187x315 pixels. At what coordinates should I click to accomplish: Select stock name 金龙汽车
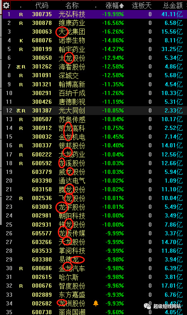(x=72, y=268)
